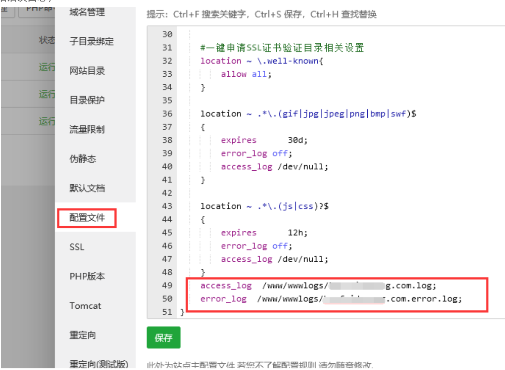Open 重定向(测试版) tab
This screenshot has width=505, height=370.
click(x=98, y=364)
